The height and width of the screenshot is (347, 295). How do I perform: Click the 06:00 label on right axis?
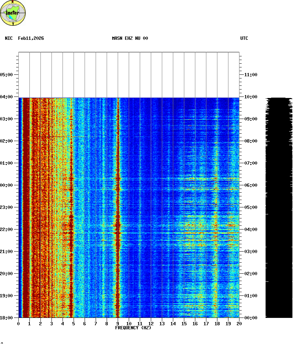pos(250,185)
